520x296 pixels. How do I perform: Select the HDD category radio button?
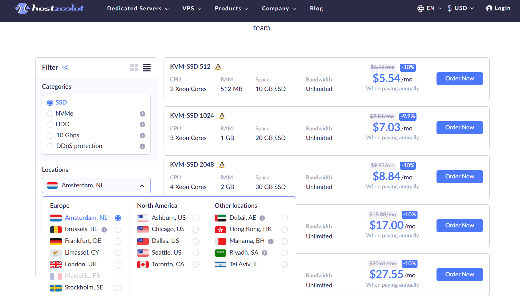tap(50, 125)
